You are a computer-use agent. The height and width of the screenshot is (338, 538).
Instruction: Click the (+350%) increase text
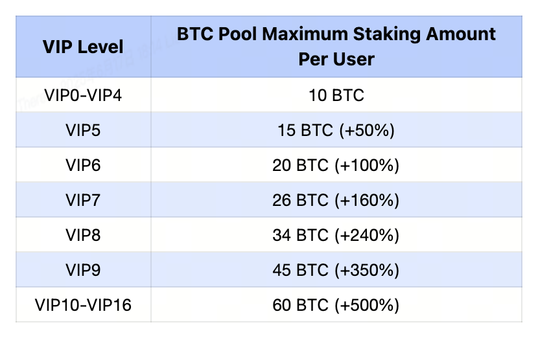pos(366,271)
